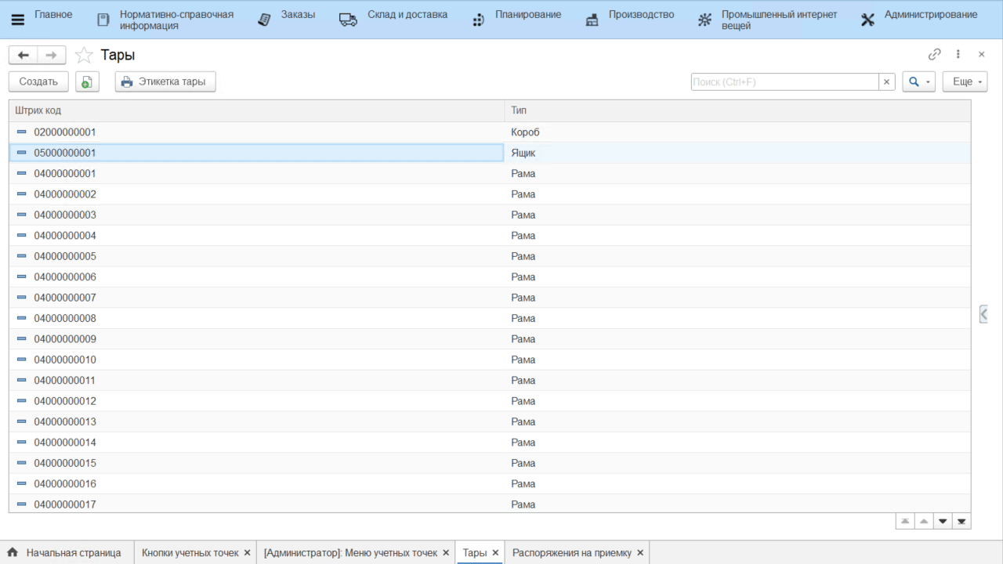Open the main hamburger menu icon
Screen dimensions: 1003x564
(17, 20)
